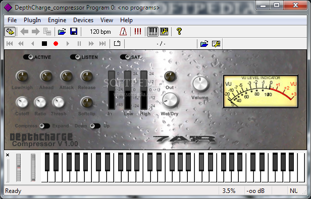Click the Wet/Dry knob
This screenshot has height=199, width=311.
pos(170,100)
